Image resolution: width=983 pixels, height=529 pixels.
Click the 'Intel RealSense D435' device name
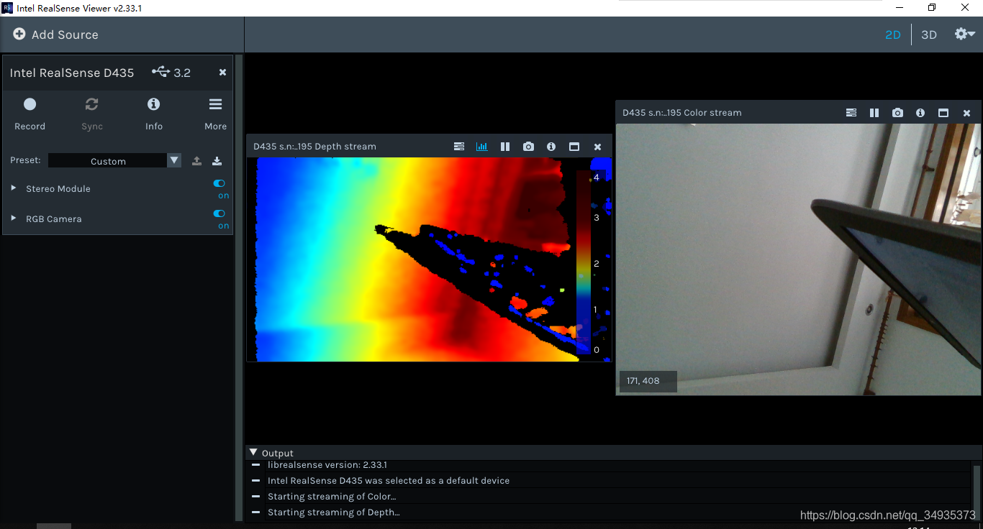(72, 73)
